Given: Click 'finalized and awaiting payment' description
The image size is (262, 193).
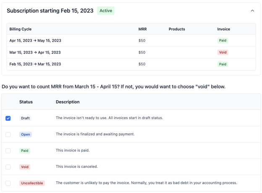Looking at the screenshot, I should point(95,134).
